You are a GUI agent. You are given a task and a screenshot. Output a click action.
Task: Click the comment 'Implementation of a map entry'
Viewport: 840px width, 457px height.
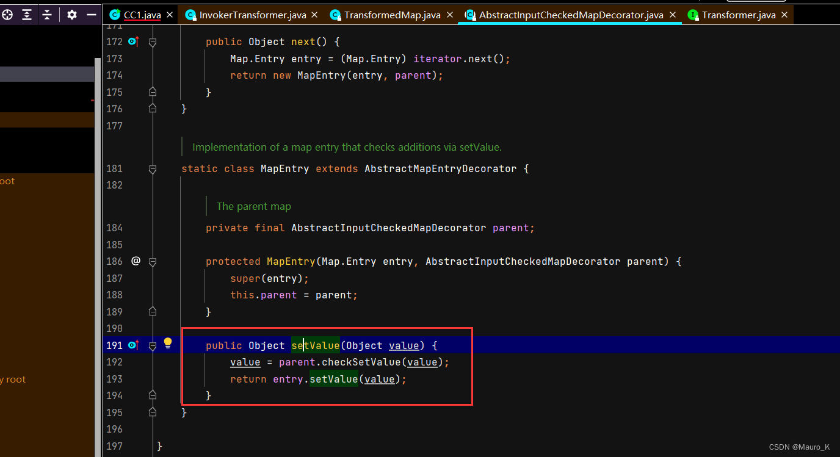(347, 147)
